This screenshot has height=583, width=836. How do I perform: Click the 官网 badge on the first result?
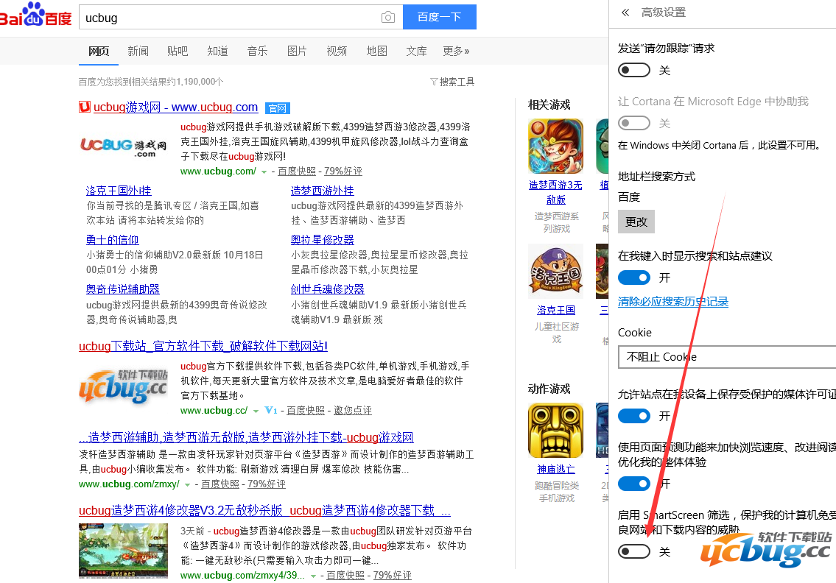tap(277, 108)
